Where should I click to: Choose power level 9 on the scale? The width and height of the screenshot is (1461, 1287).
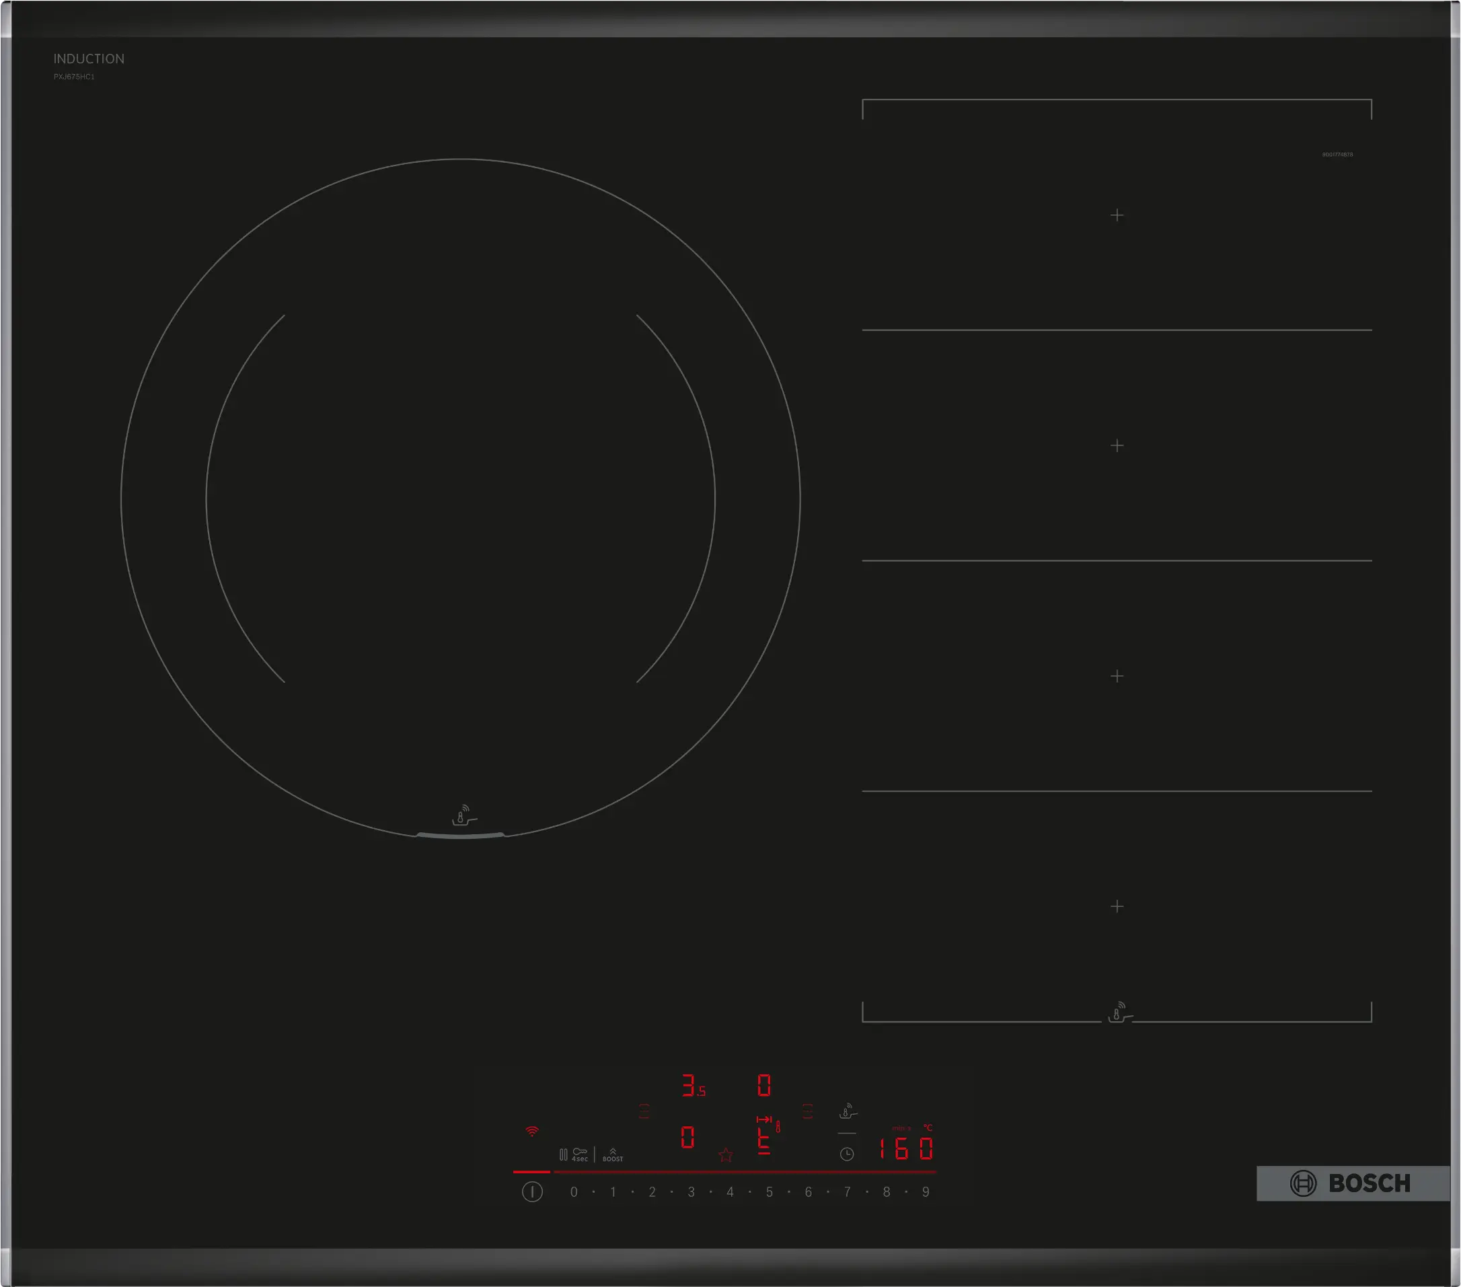pyautogui.click(x=926, y=1192)
